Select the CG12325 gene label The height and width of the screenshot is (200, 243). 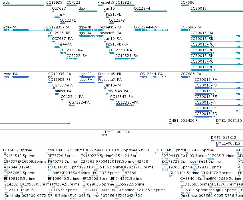pos(123,3)
